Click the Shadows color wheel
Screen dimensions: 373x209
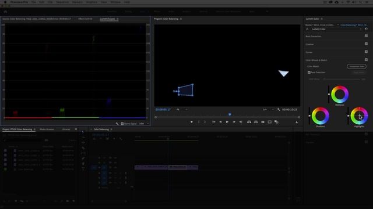[320, 116]
